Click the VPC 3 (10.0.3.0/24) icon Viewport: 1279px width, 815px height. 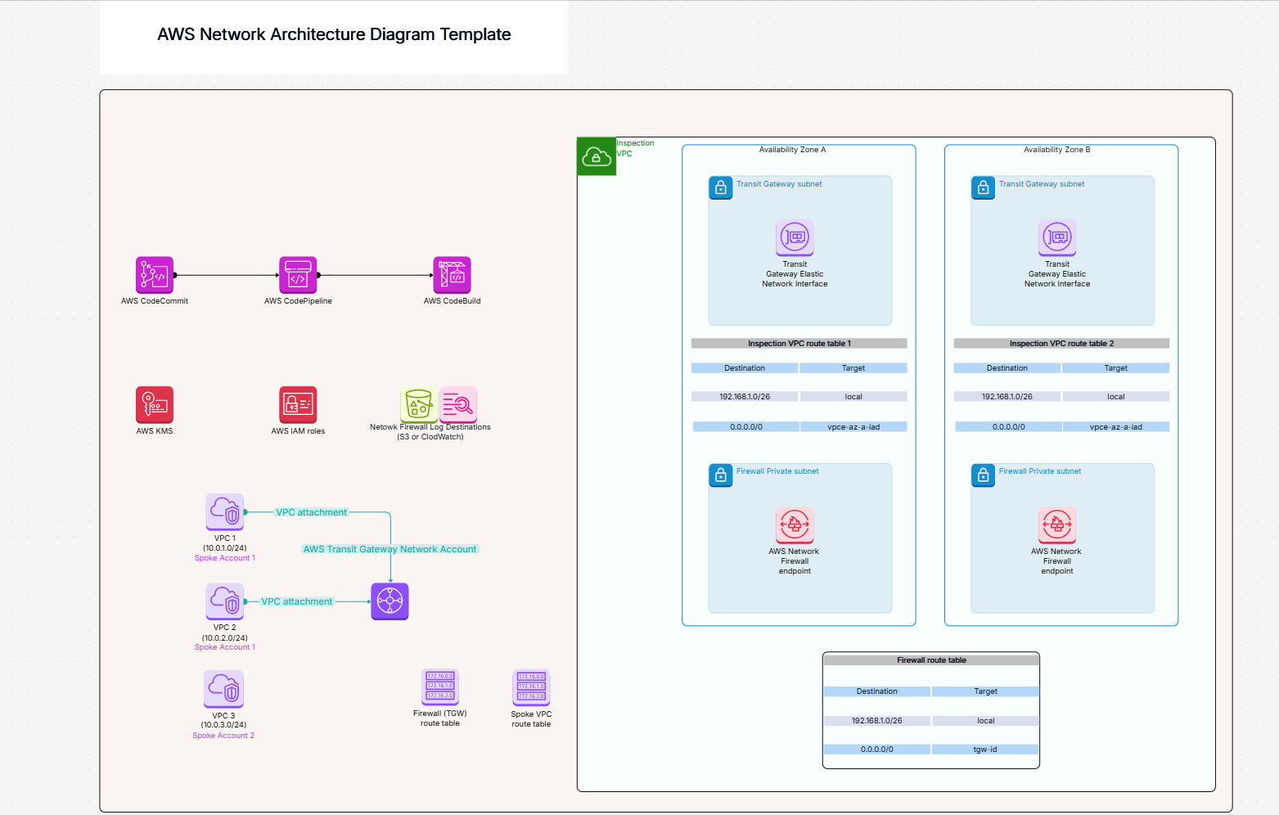point(223,689)
